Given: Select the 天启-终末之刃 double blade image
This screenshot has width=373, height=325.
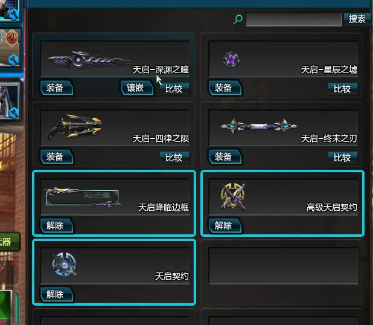Looking at the screenshot, I should point(259,126).
